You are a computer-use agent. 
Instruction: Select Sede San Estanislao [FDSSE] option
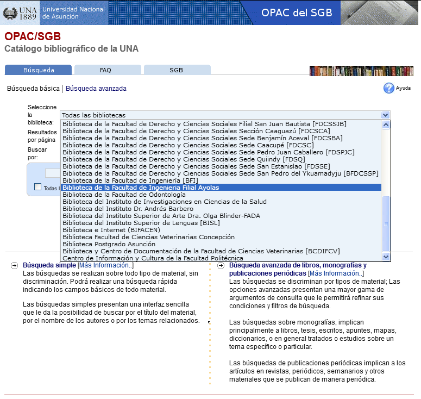point(221,166)
